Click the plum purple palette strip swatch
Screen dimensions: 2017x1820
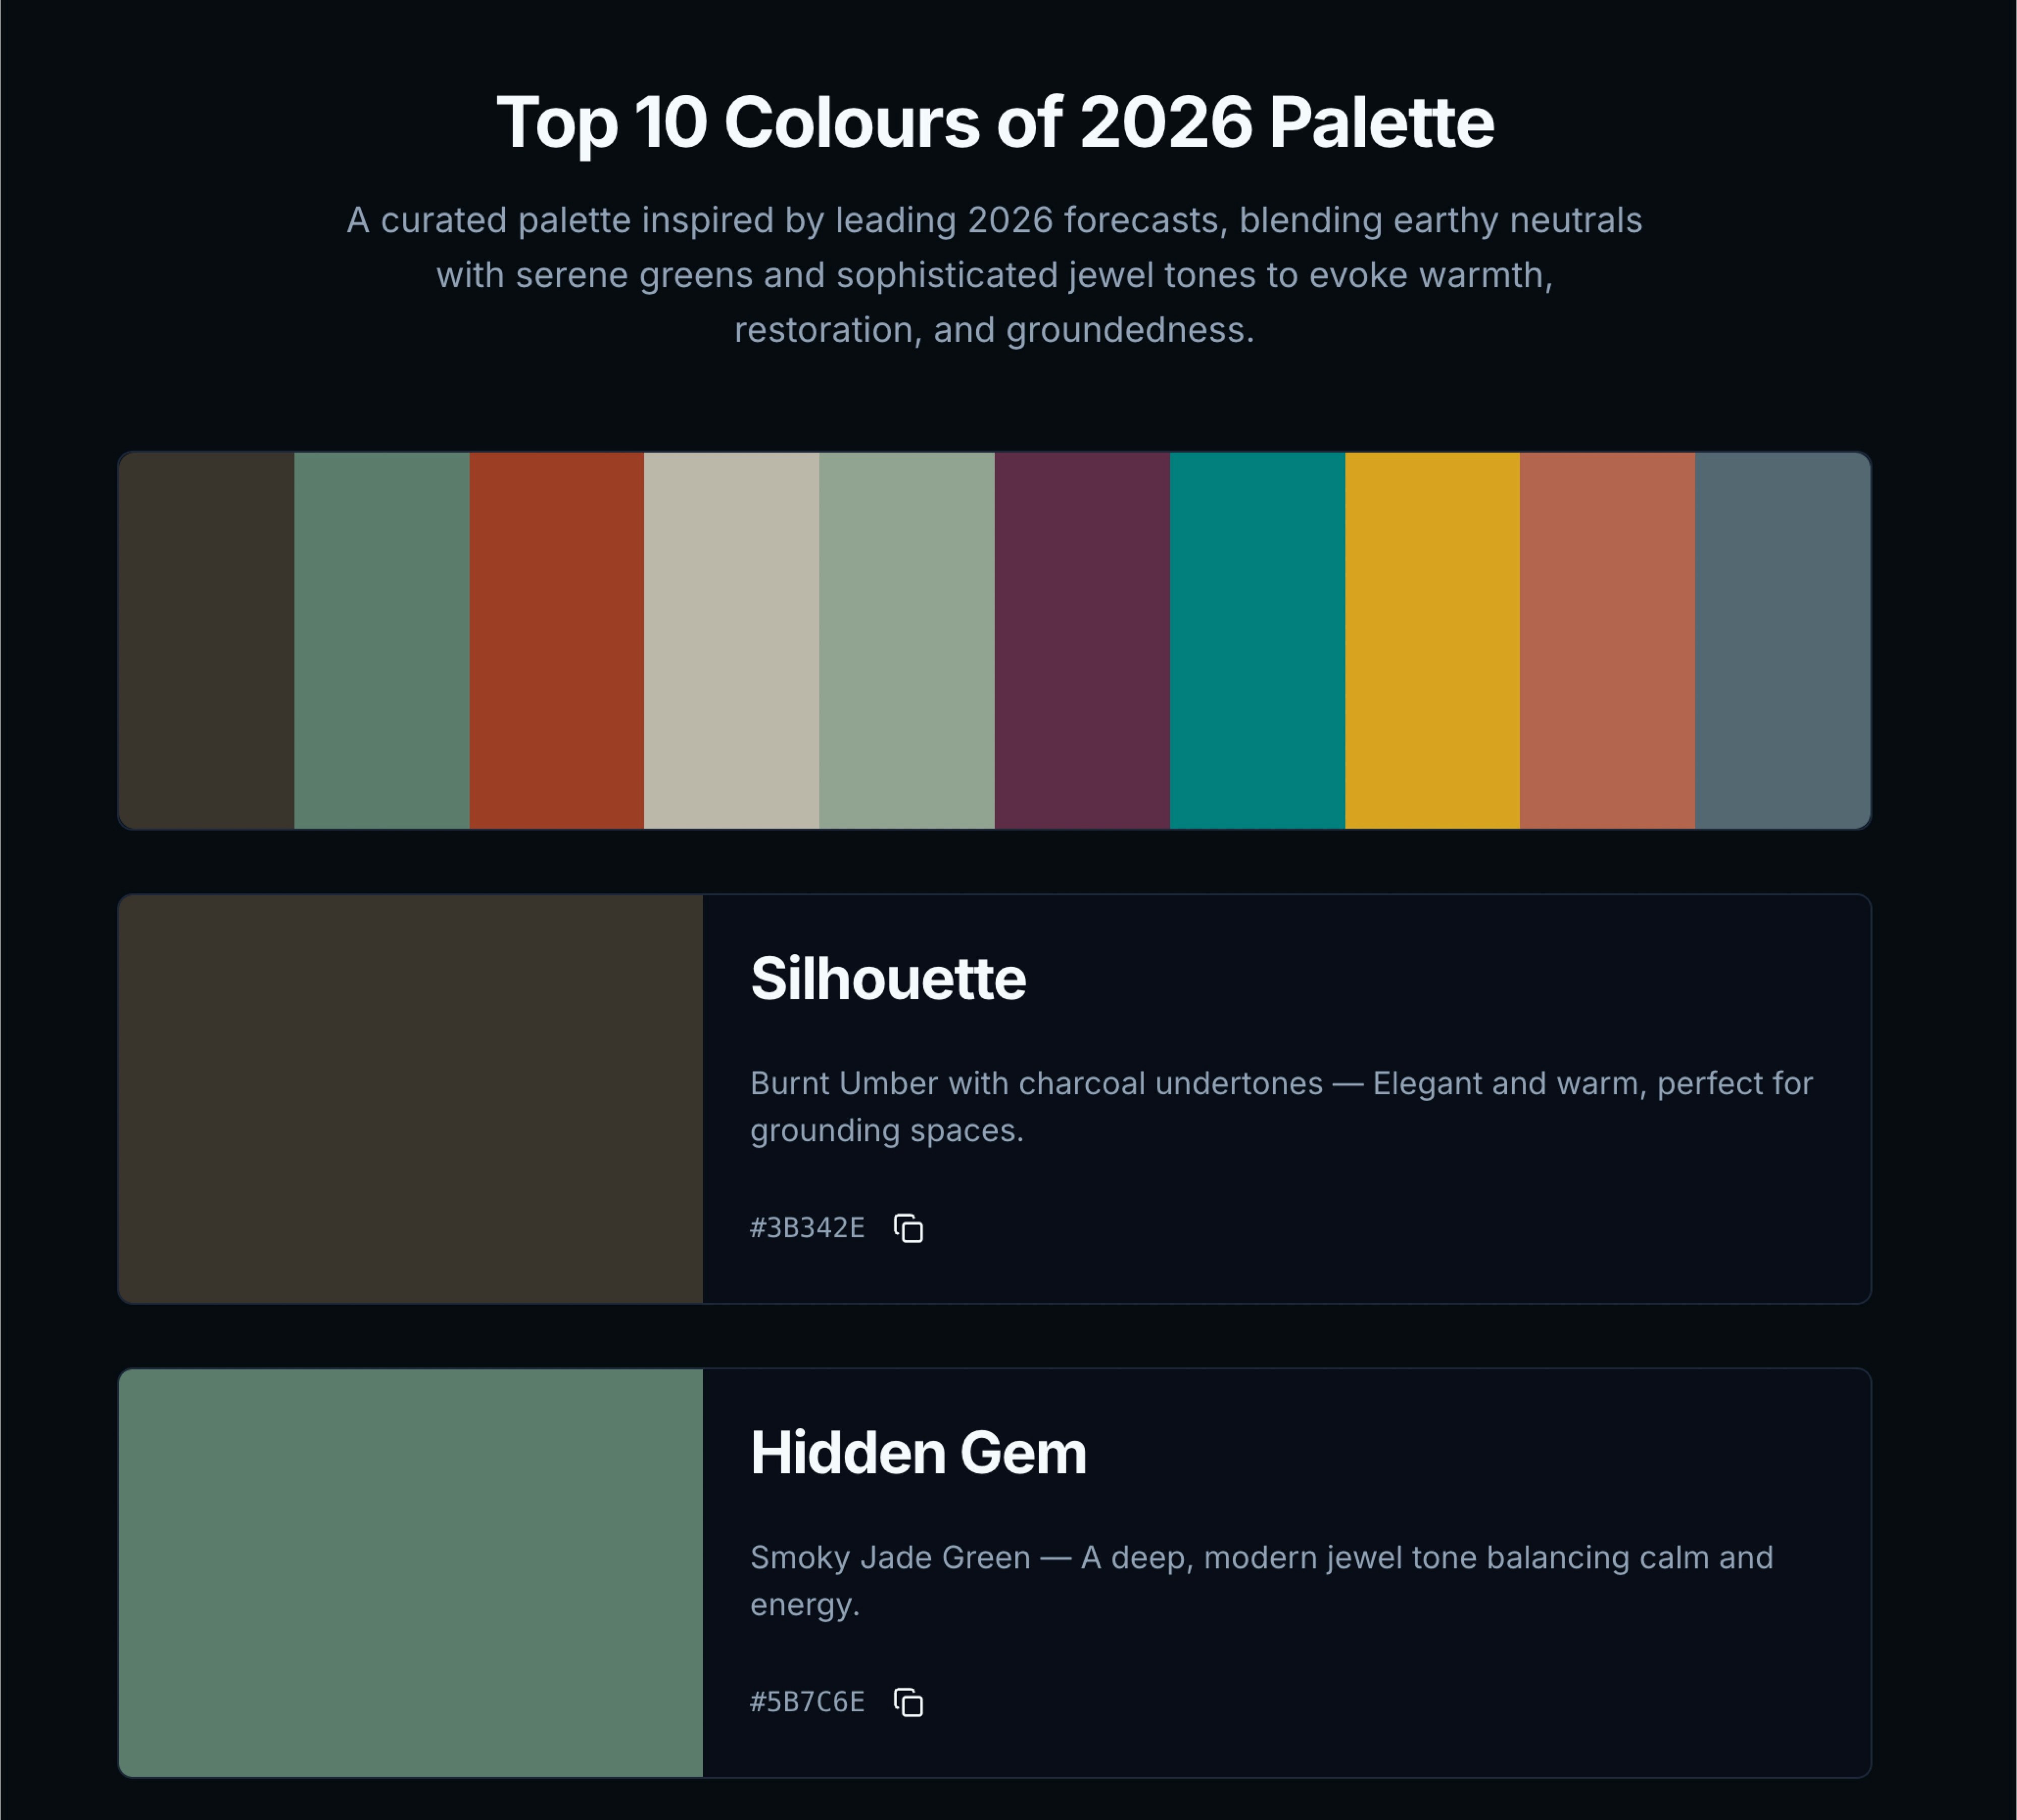click(1082, 640)
